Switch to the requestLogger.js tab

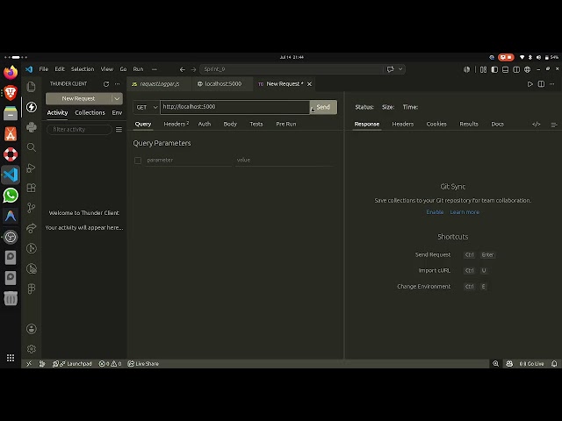click(159, 84)
